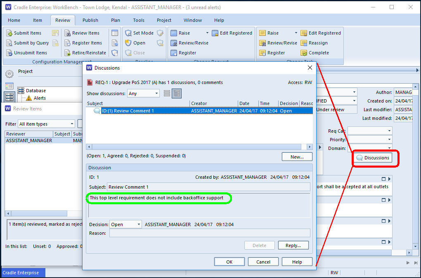The image size is (421, 278).
Task: Click the colored list icon in left sidebar
Action: 9,86
